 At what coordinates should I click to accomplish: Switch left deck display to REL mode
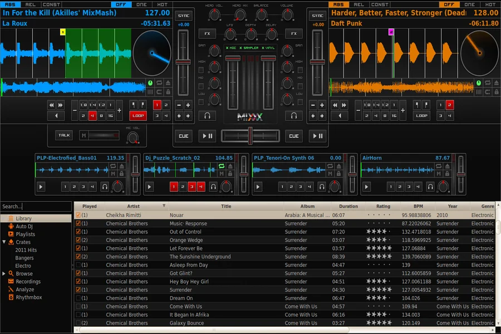pos(30,4)
